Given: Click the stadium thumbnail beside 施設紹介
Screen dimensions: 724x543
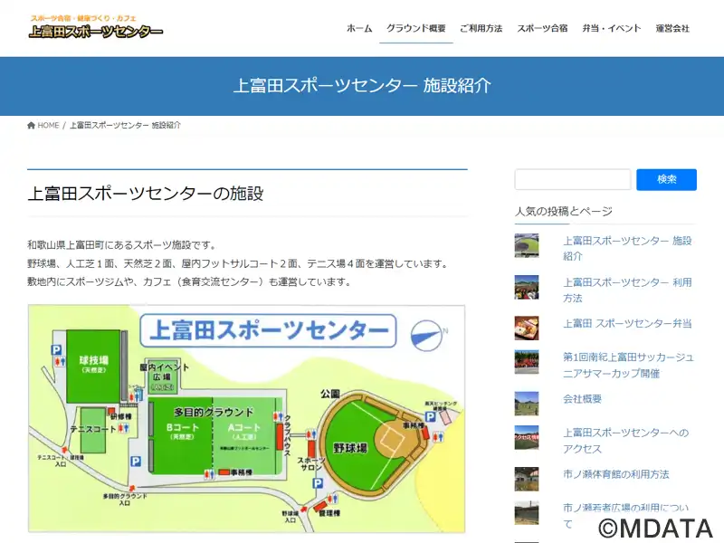Looking at the screenshot, I should (527, 245).
